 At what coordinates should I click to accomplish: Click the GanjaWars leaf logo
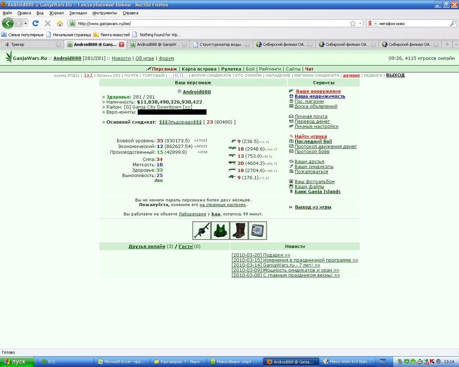[x=9, y=57]
